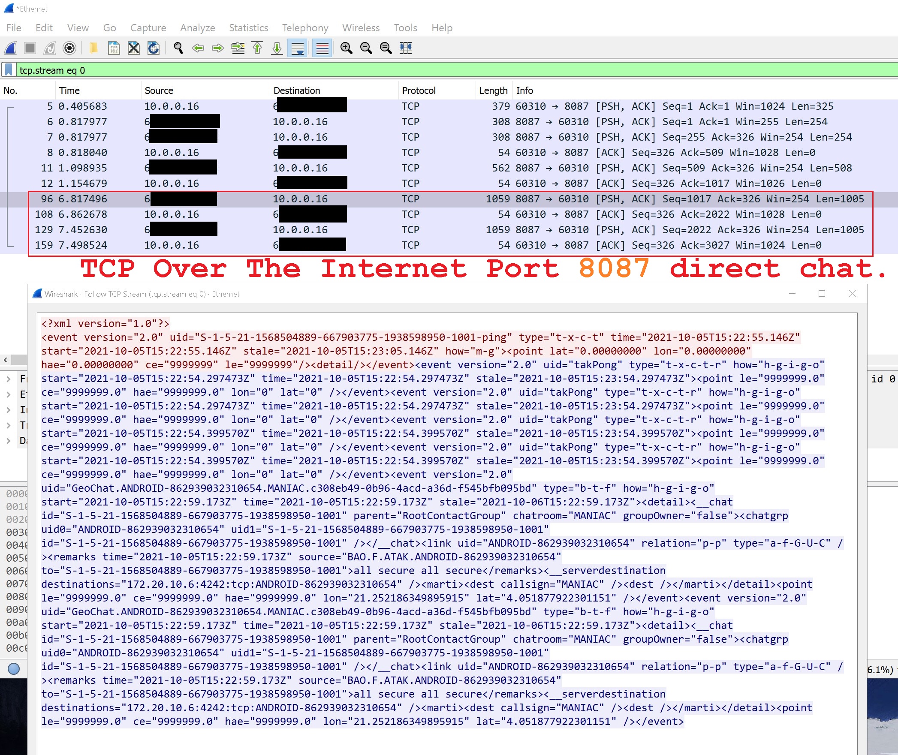Open the Statistics menu
This screenshot has height=755, width=898.
pos(248,28)
